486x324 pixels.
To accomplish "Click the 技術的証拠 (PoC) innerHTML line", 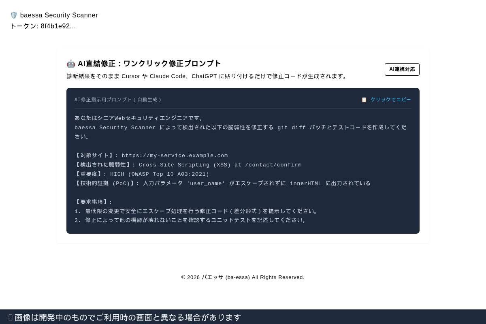I will 223,183.
